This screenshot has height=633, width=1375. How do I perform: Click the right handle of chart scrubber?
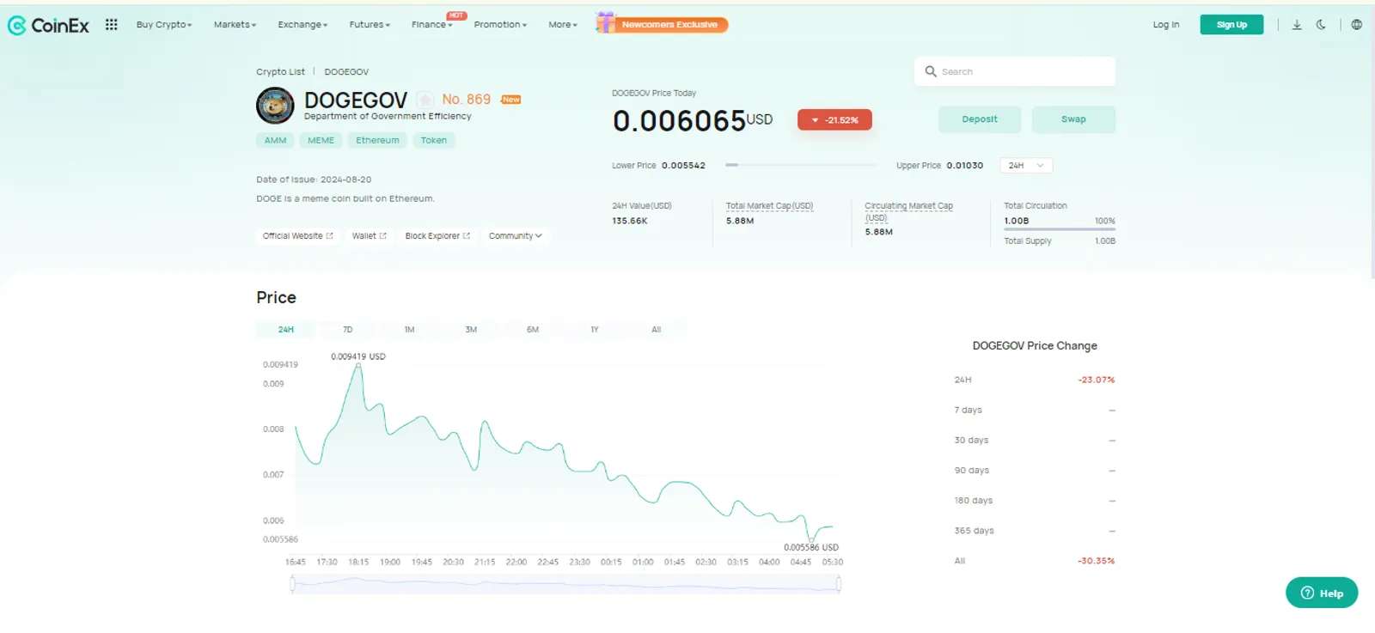(839, 585)
